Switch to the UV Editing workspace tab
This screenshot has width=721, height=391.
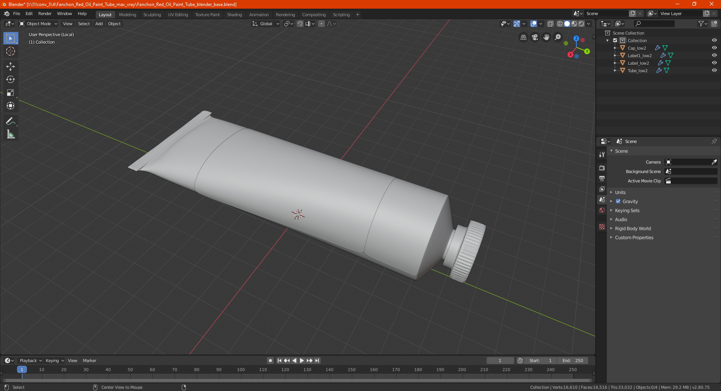[x=178, y=15]
